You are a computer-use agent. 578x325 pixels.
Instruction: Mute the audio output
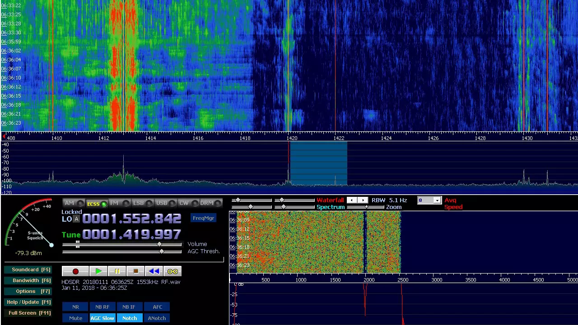coord(75,318)
